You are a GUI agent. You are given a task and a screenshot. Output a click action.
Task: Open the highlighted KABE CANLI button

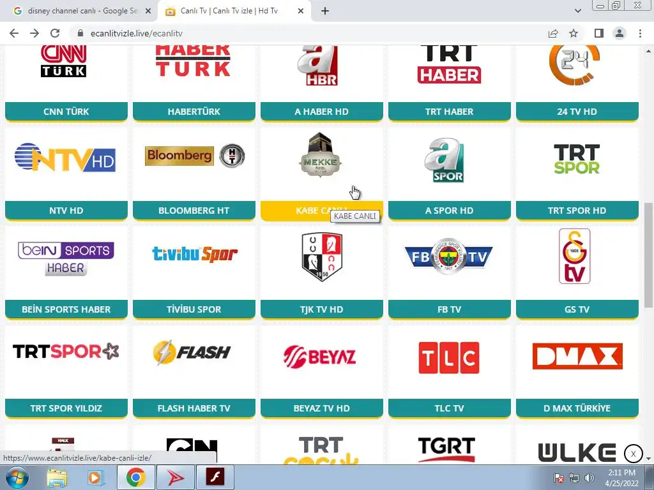322,211
